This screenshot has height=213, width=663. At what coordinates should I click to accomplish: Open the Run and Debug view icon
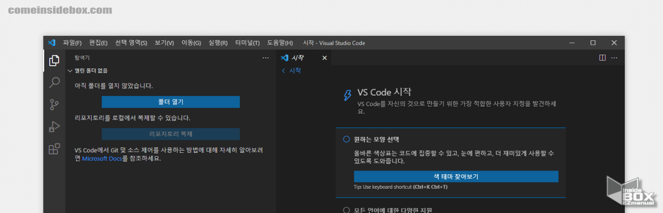click(x=54, y=127)
